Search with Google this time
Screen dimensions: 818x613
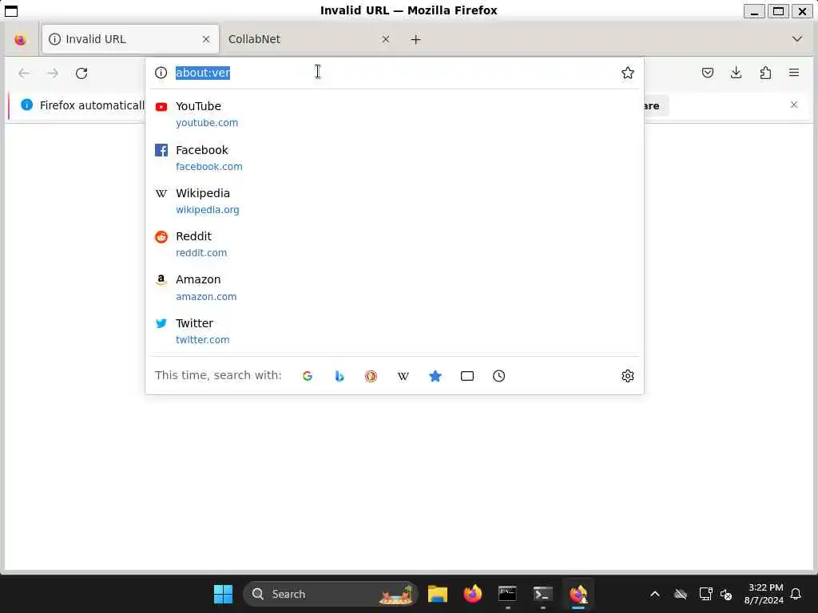(x=308, y=376)
